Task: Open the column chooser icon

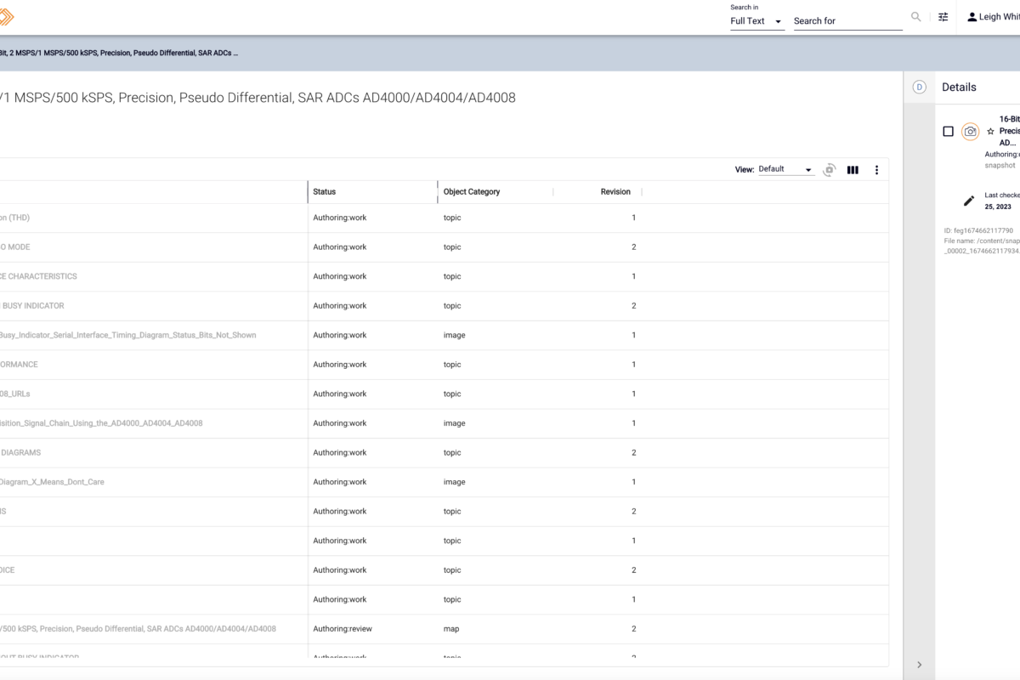Action: pyautogui.click(x=853, y=170)
